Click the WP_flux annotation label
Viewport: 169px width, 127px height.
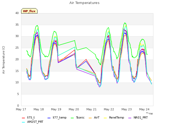(29, 11)
